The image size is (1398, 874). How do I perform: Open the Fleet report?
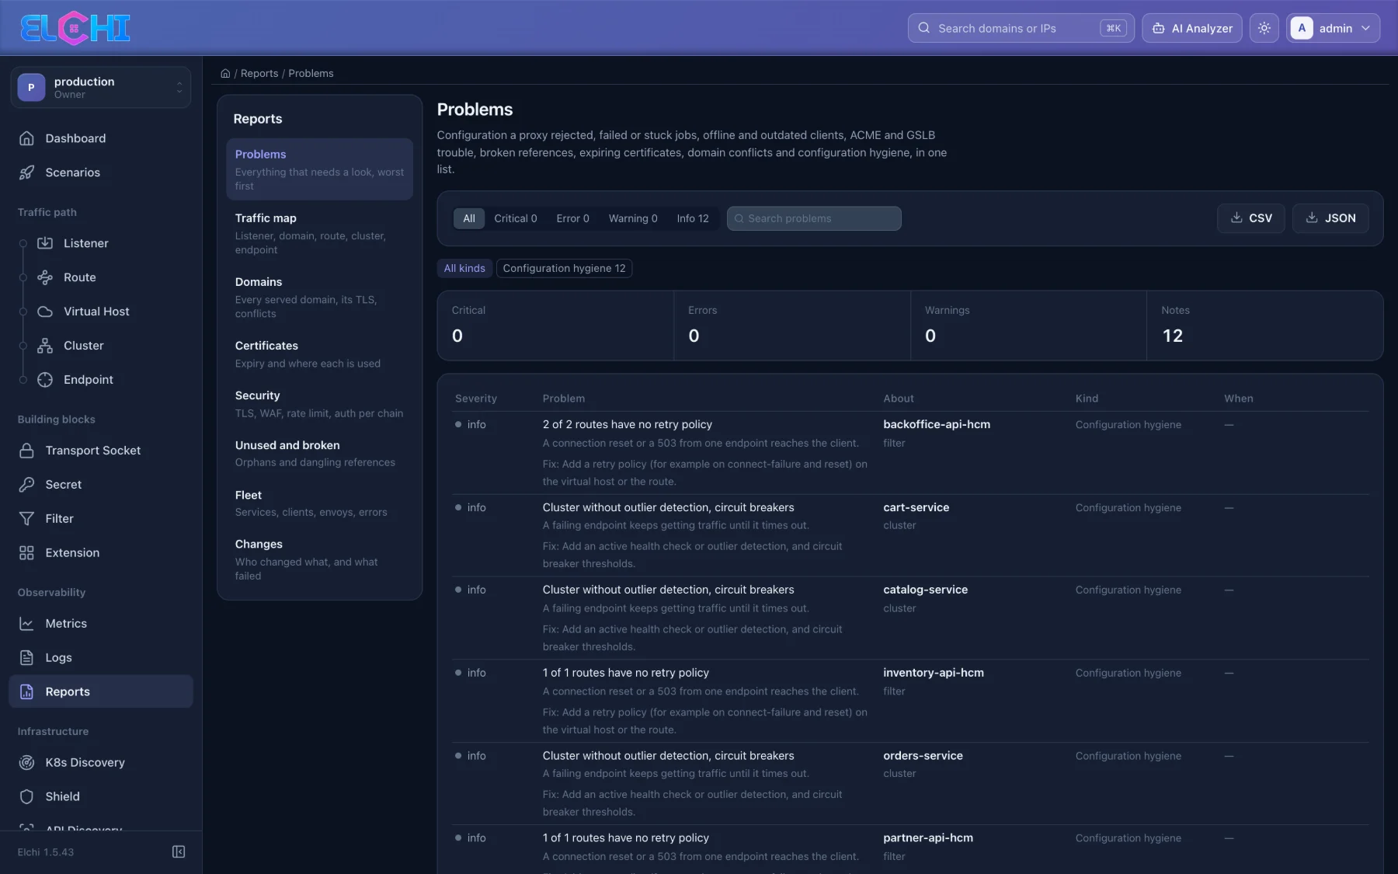click(x=319, y=503)
